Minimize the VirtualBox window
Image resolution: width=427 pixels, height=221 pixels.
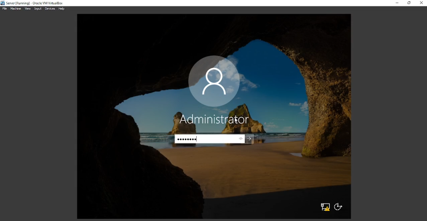pos(397,3)
